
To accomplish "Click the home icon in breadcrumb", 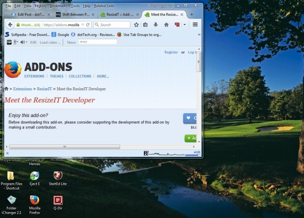I will [x=6, y=89].
